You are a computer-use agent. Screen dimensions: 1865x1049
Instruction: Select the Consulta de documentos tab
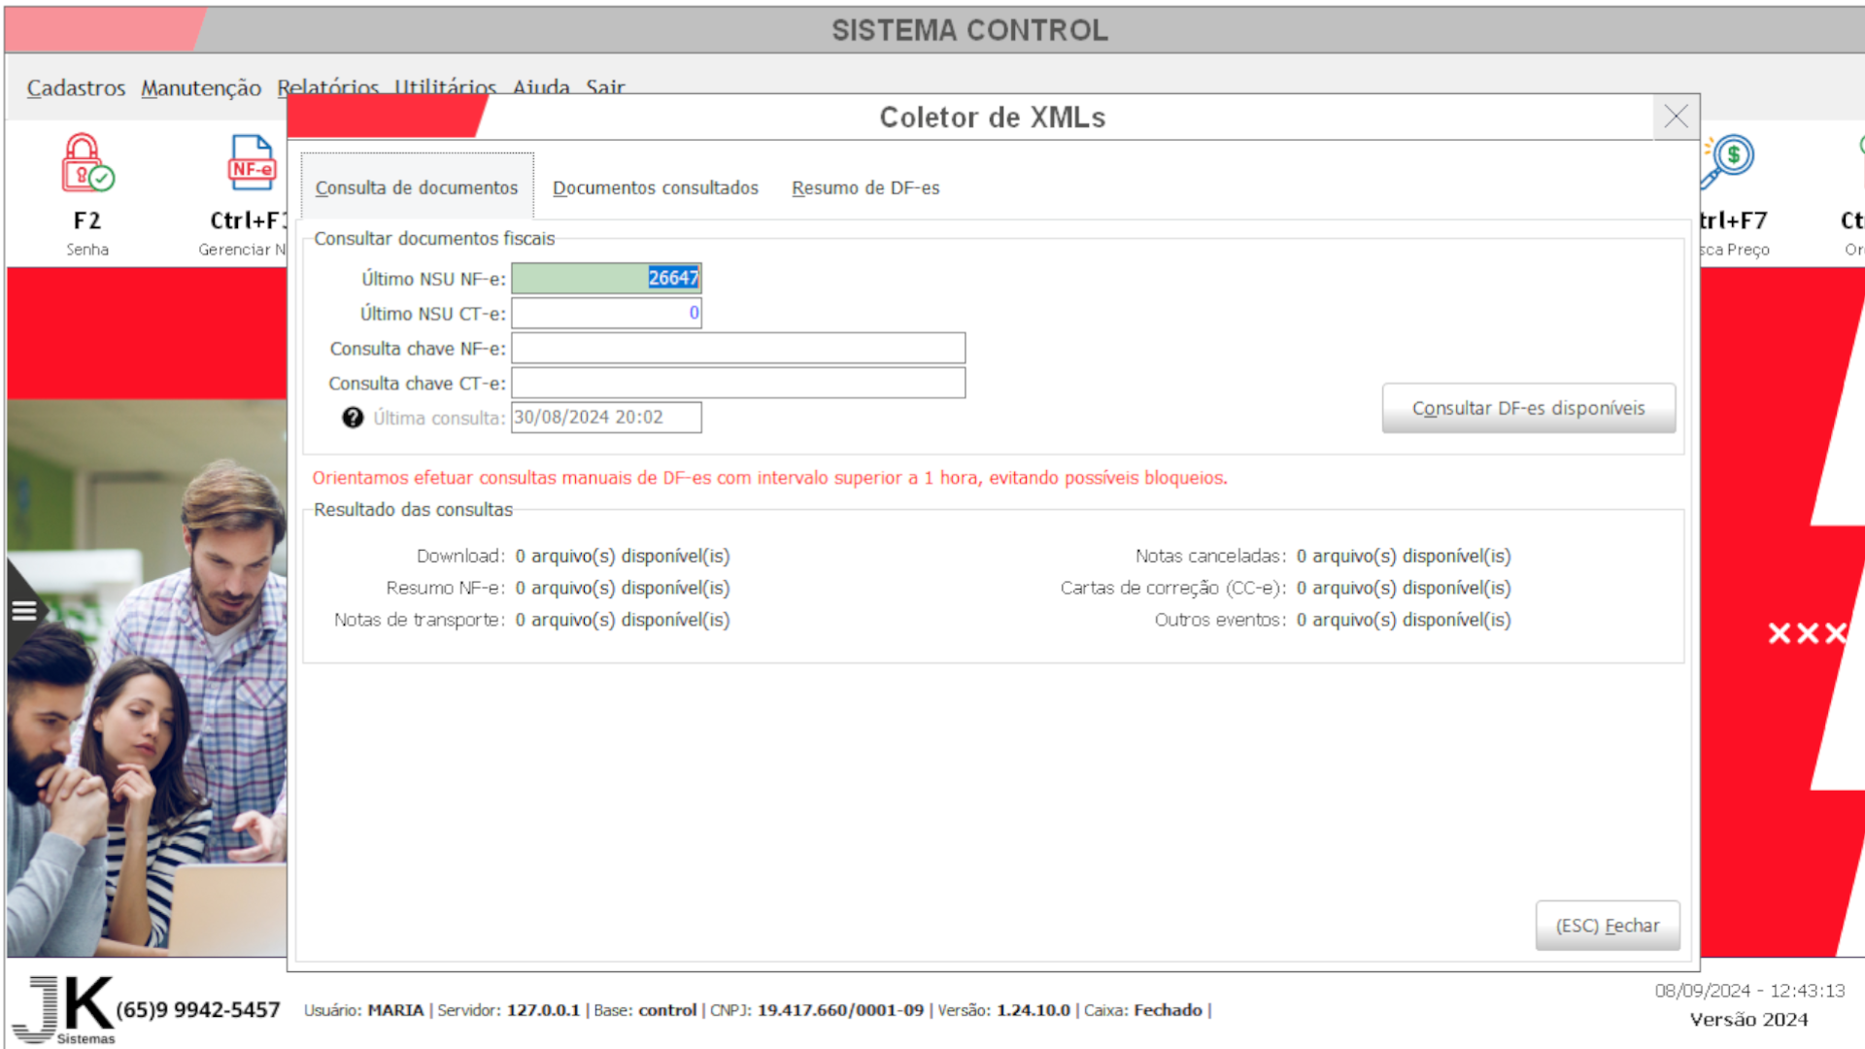tap(417, 188)
